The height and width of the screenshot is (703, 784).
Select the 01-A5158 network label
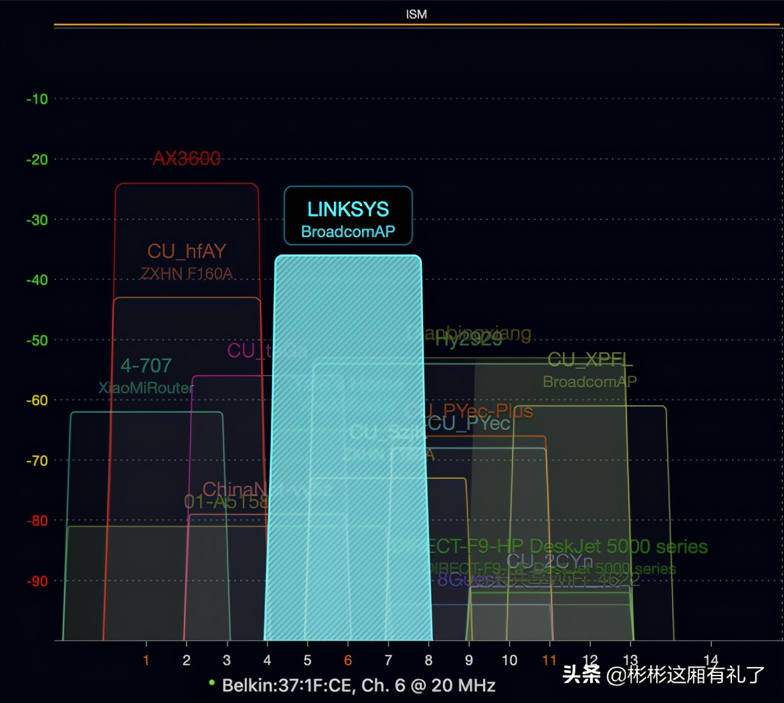click(227, 502)
